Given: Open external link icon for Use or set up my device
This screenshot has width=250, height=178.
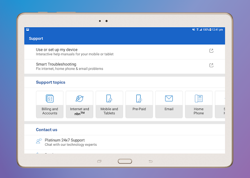Looking at the screenshot, I should coord(211,51).
